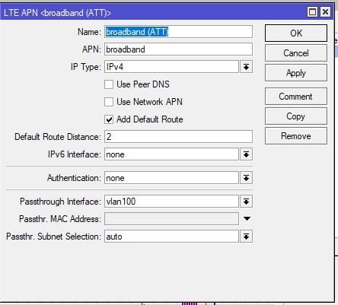Expand the IPv6 Interface dropdown
The height and width of the screenshot is (305, 338).
[246, 154]
